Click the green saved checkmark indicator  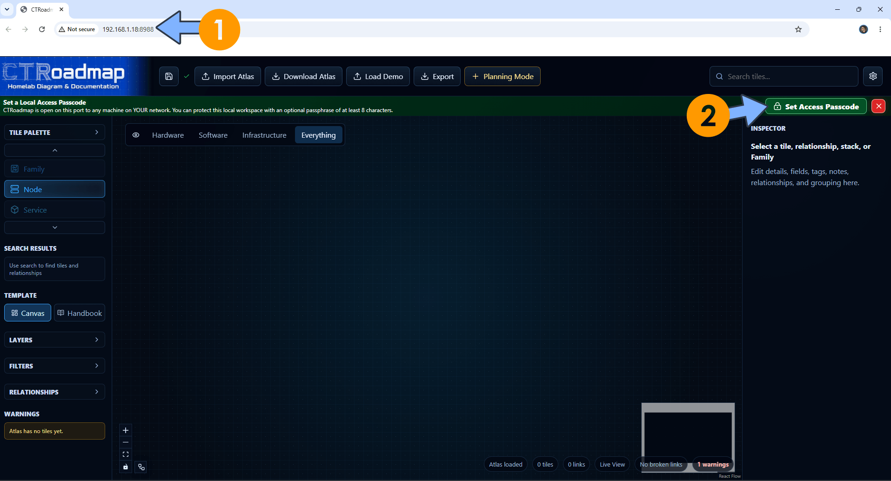187,76
